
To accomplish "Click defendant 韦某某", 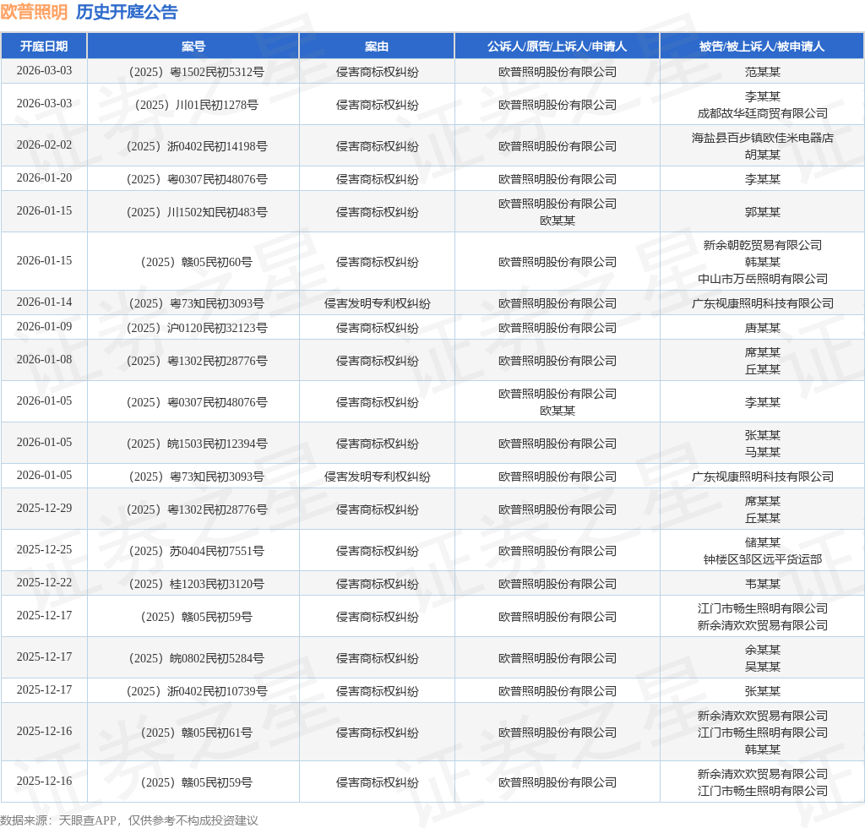I will tap(763, 584).
